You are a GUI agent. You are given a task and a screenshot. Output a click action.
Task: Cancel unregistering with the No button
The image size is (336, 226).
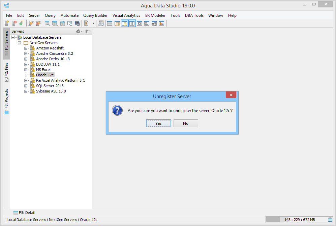click(x=186, y=123)
